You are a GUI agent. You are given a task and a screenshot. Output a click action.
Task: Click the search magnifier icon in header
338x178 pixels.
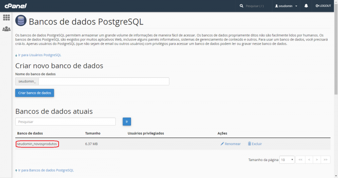(x=241, y=6)
